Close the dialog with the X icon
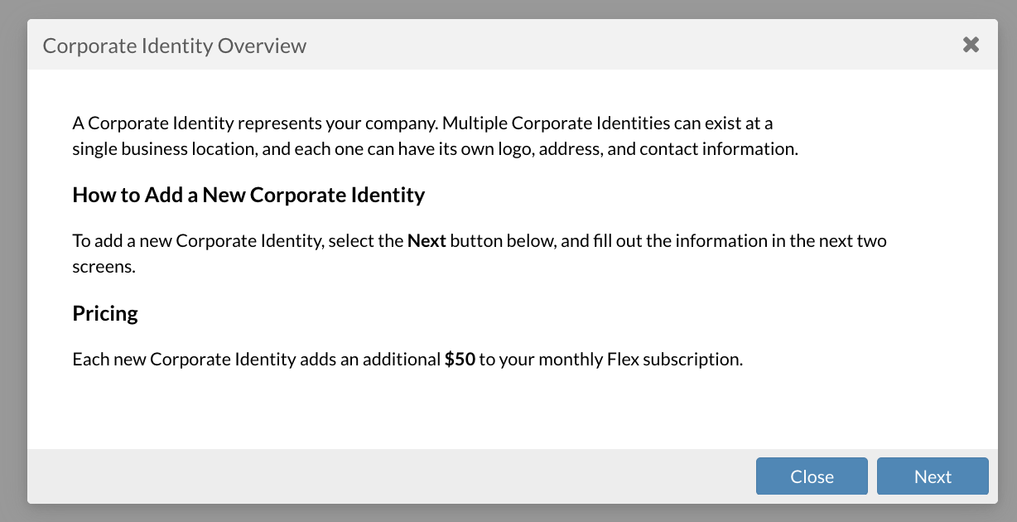The width and height of the screenshot is (1017, 522). (971, 45)
